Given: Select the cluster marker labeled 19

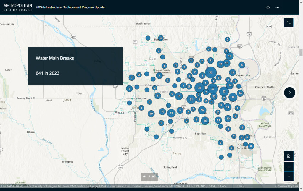Looking at the screenshot, I should pyautogui.click(x=233, y=97).
